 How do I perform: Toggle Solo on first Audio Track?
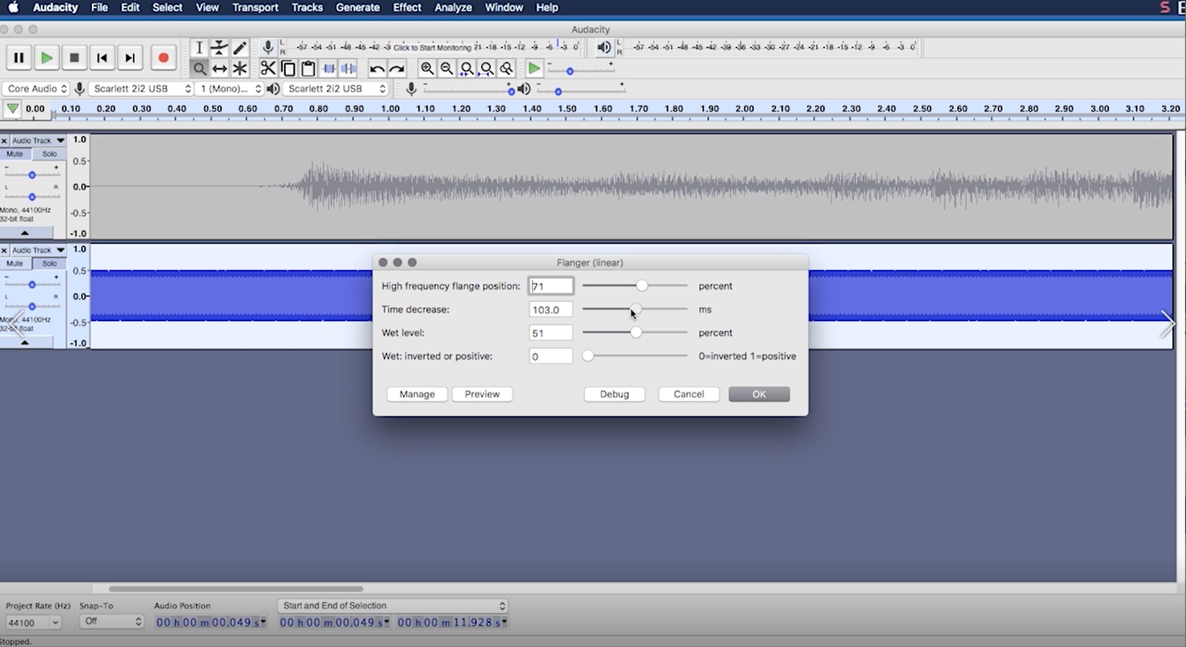49,154
